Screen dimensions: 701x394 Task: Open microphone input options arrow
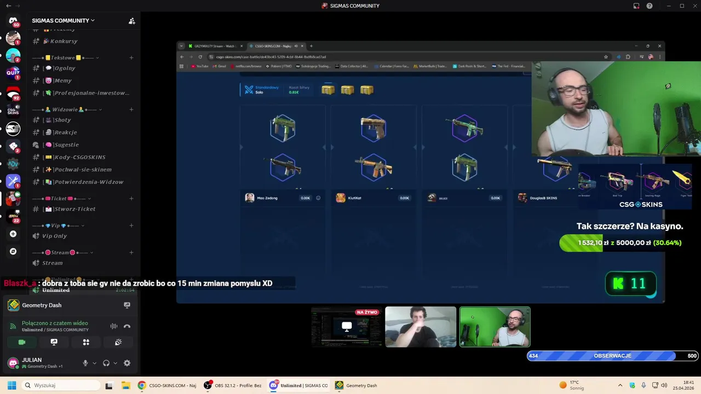(x=94, y=363)
